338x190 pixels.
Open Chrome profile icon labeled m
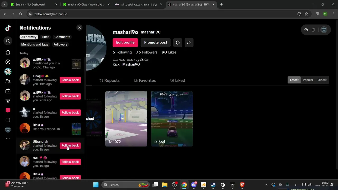(x=325, y=14)
